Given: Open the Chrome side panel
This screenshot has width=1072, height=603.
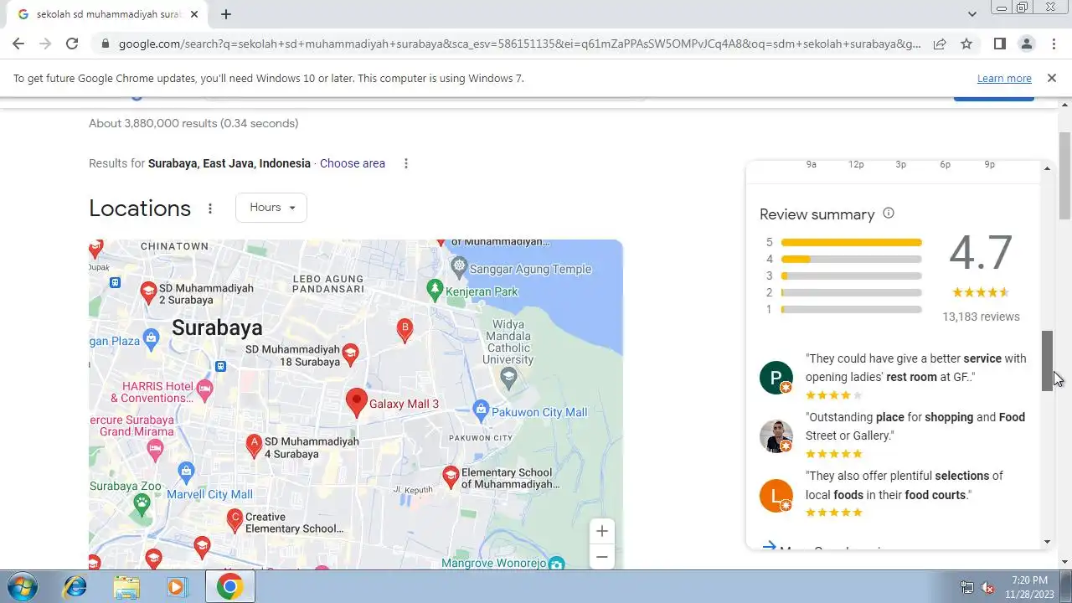Looking at the screenshot, I should click(x=1000, y=44).
